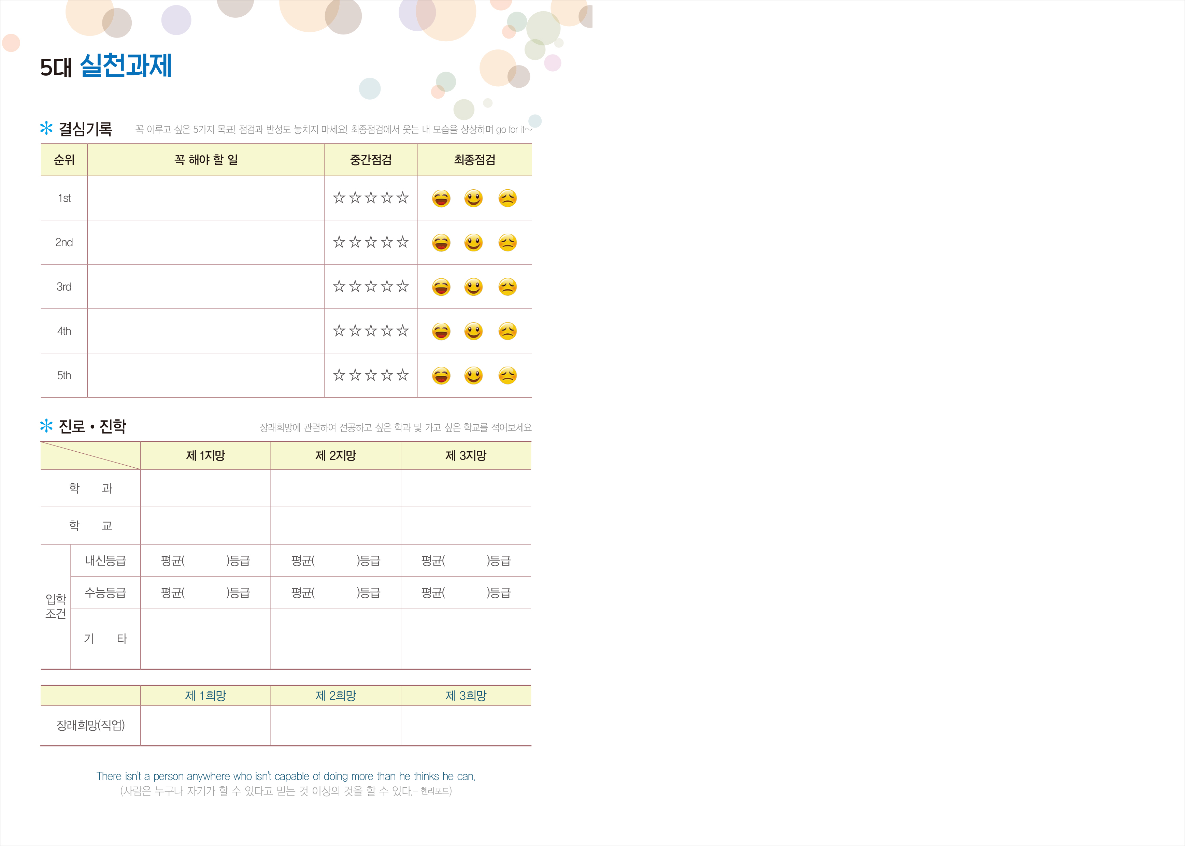Click the sad face in the 1st row
Image resolution: width=1185 pixels, height=846 pixels.
pos(507,199)
